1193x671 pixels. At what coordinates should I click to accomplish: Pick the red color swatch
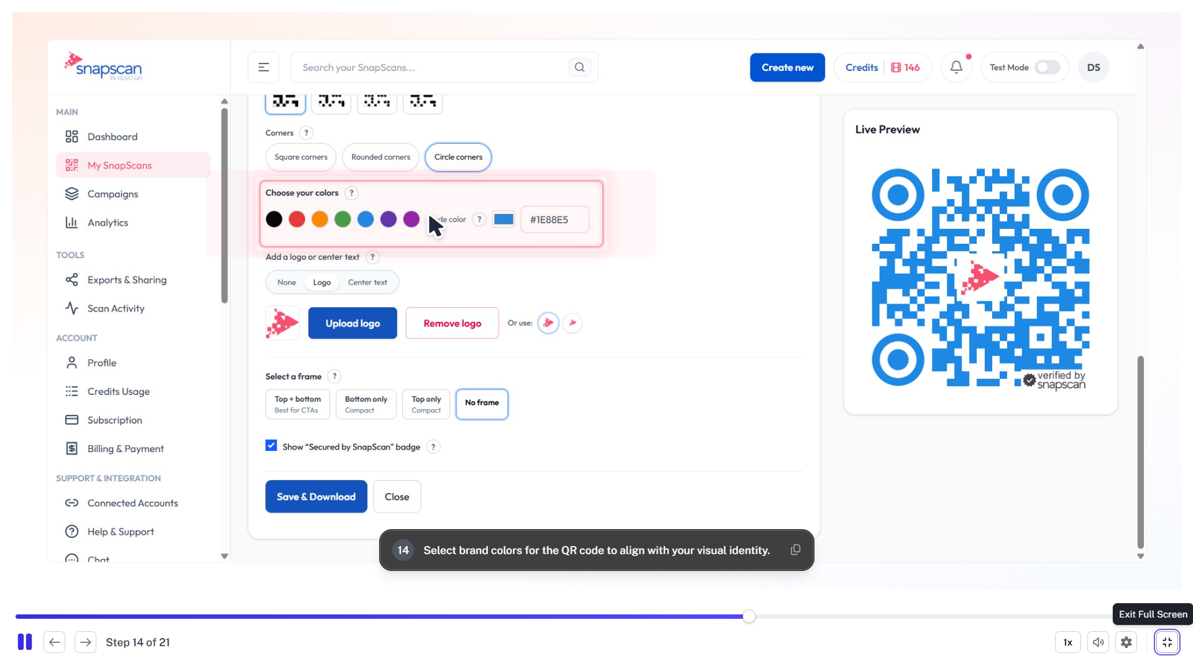(x=297, y=220)
